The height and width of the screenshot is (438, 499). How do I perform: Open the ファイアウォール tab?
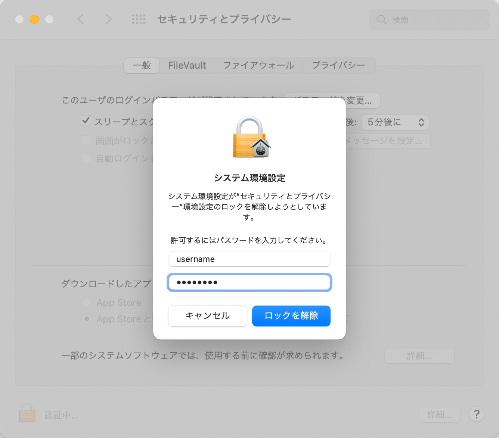[258, 65]
